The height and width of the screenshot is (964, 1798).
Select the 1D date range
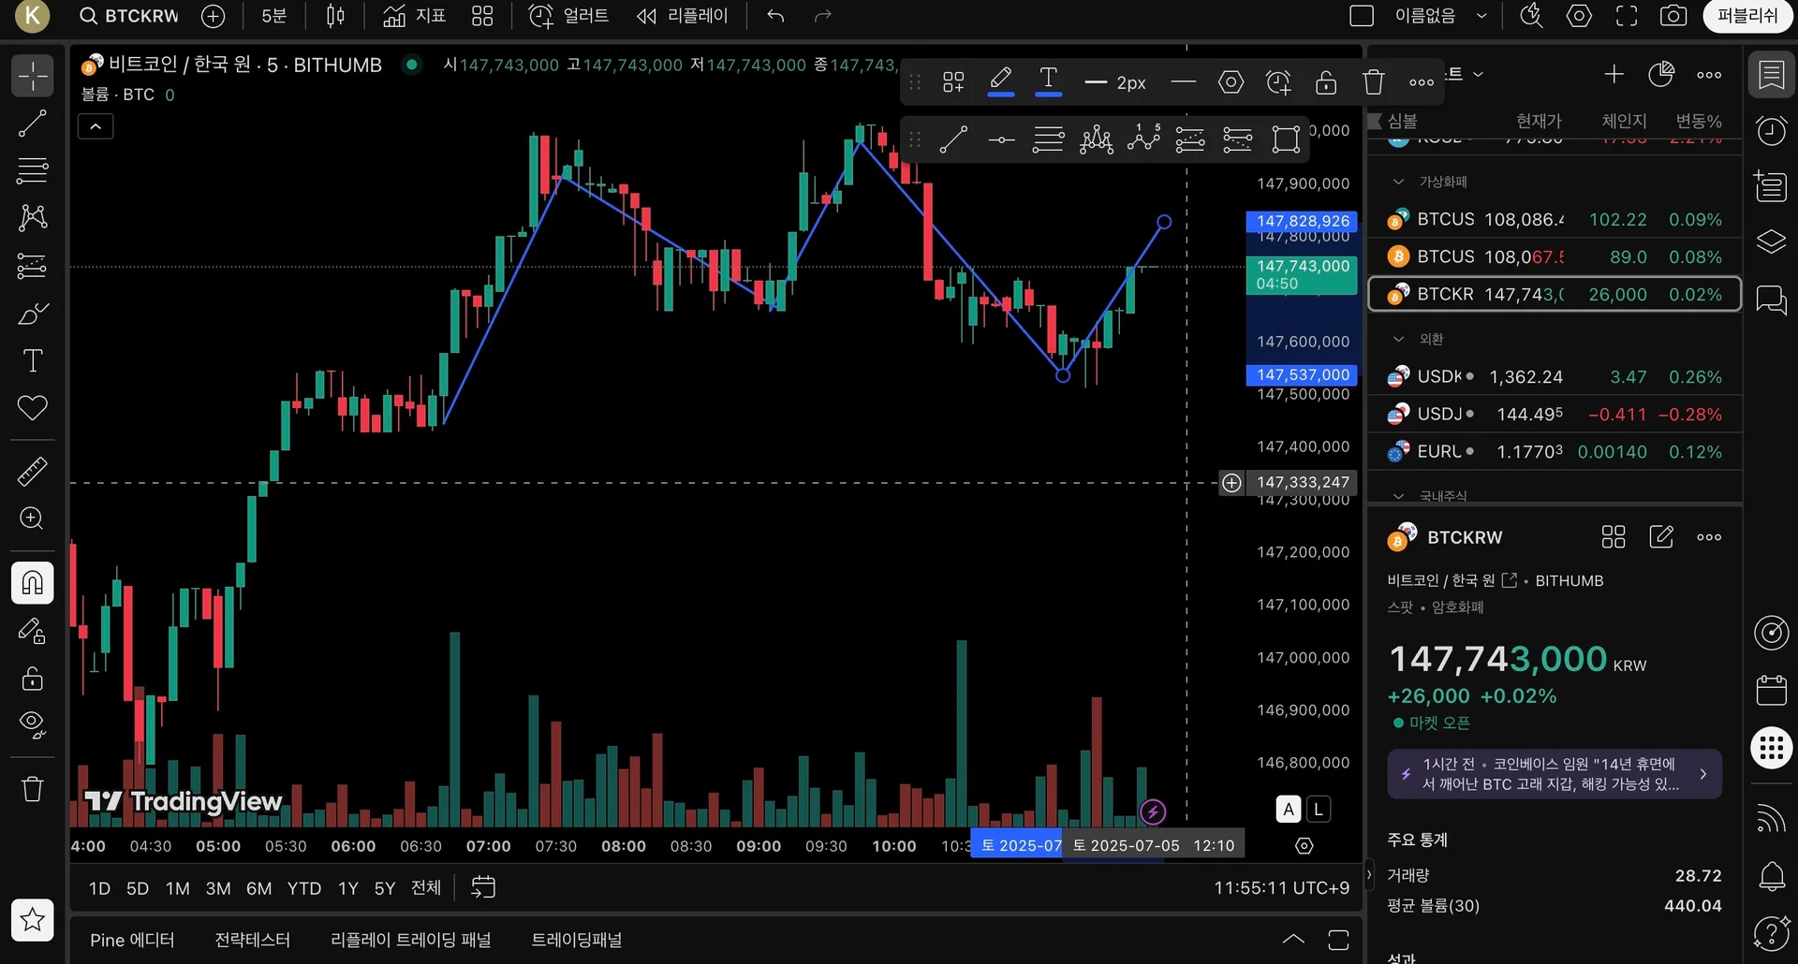99,888
